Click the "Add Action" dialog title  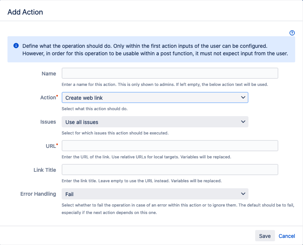[25, 12]
